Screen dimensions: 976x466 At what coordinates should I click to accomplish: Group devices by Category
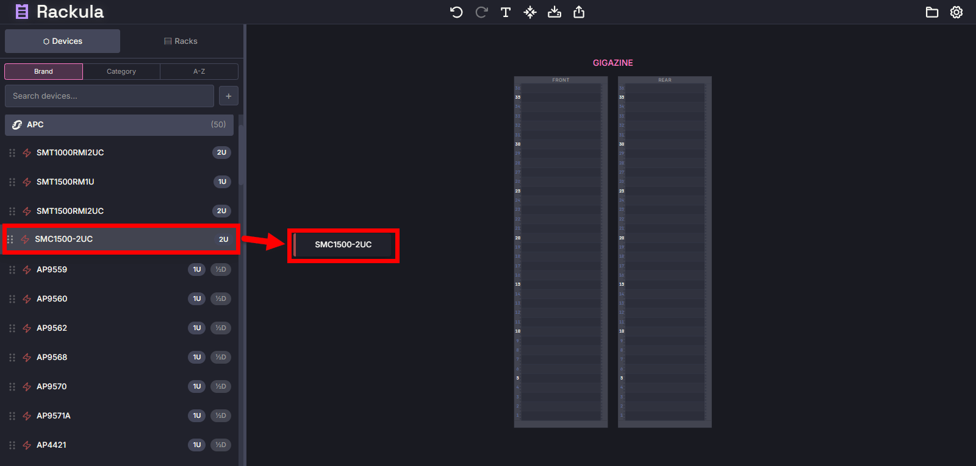pos(121,71)
